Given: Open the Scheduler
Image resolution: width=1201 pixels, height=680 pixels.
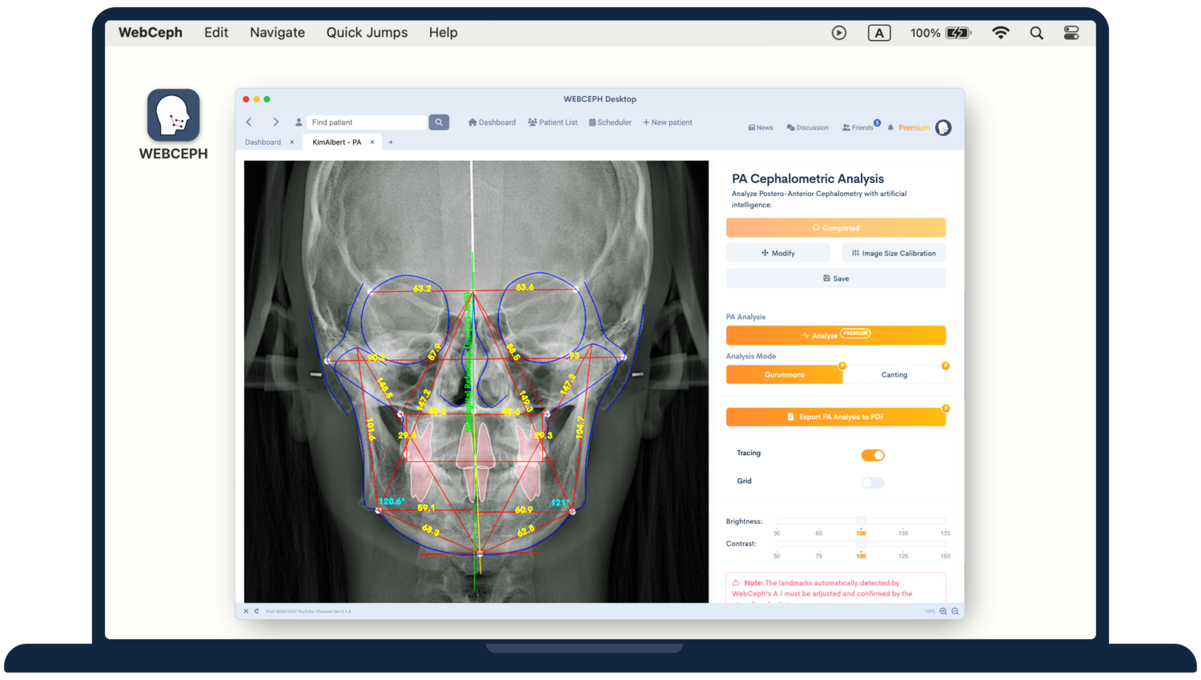Looking at the screenshot, I should [609, 122].
